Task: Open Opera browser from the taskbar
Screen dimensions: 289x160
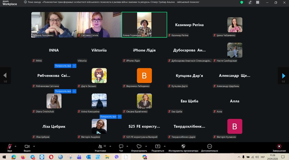Action: (51, 157)
